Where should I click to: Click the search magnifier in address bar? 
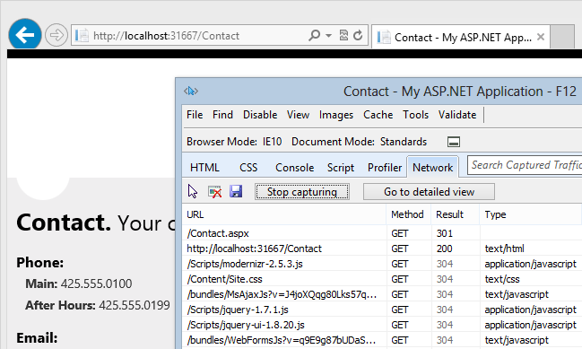pos(314,35)
